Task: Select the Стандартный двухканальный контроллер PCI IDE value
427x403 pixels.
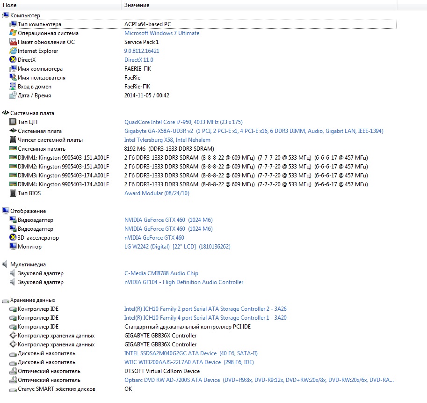Action: [188, 326]
